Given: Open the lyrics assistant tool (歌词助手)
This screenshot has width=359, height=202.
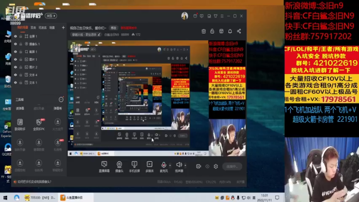Looking at the screenshot, I should click(x=20, y=125).
